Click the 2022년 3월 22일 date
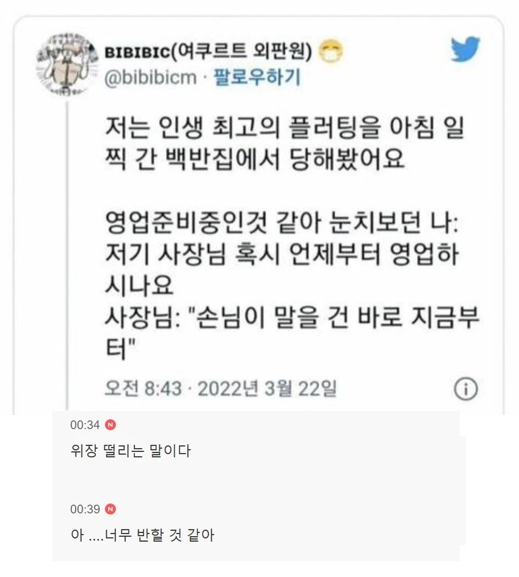The image size is (519, 577). (x=267, y=388)
